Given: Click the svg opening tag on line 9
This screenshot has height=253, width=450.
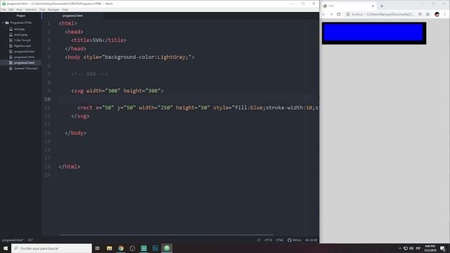Looking at the screenshot, I should pos(117,91).
